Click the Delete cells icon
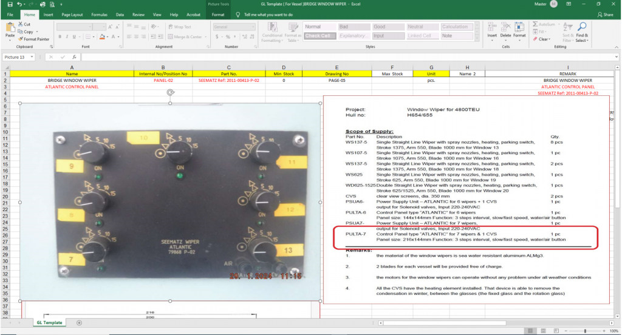Screen dimensions: 622x335 point(505,28)
